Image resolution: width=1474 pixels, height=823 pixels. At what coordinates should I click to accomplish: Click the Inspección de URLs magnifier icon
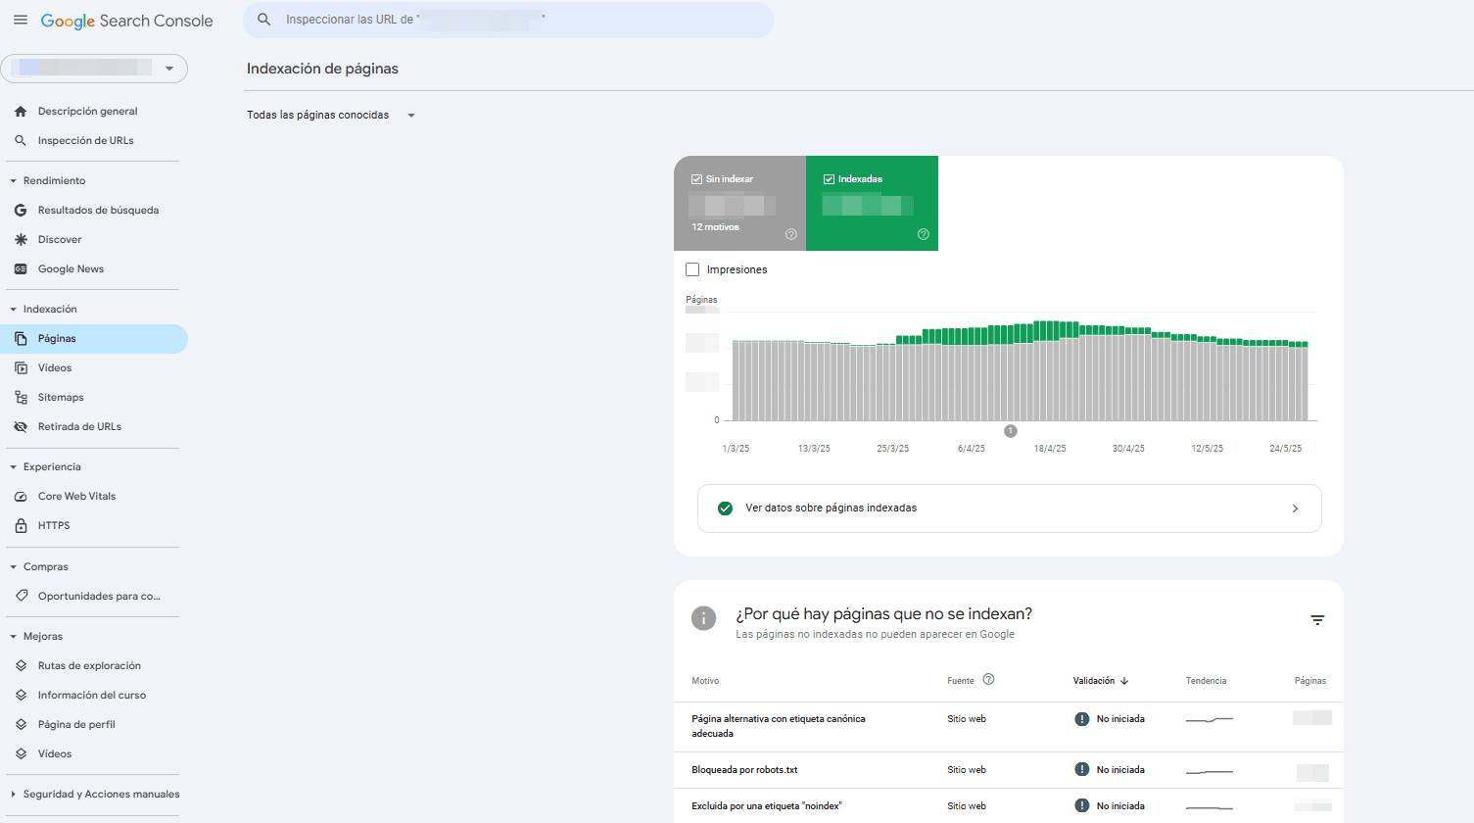(21, 141)
